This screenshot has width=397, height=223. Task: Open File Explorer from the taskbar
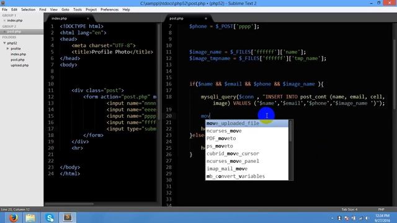click(x=30, y=217)
